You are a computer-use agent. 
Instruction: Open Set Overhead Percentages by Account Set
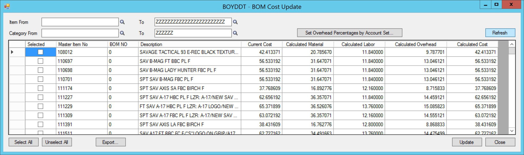(x=350, y=33)
